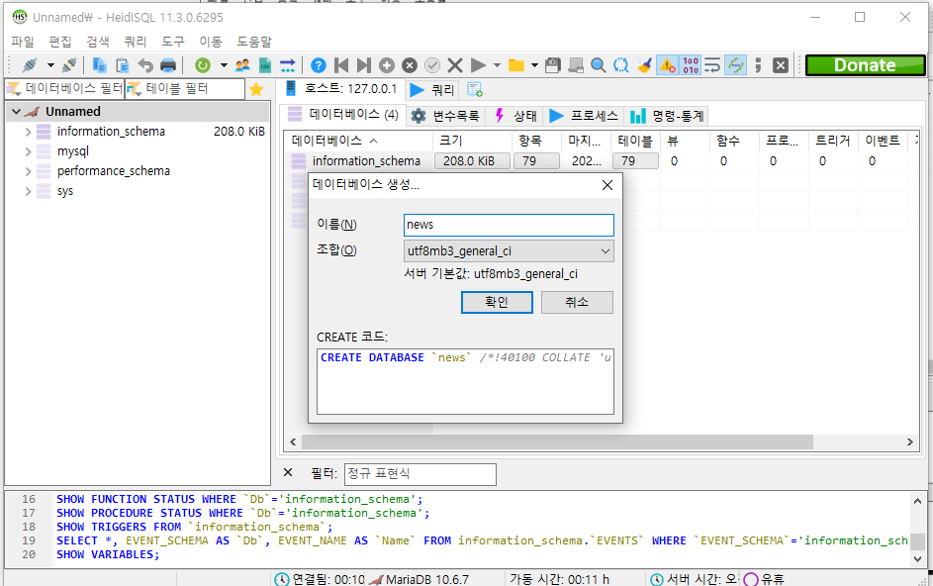Toggle the binary 100 010 display icon

coord(691,65)
